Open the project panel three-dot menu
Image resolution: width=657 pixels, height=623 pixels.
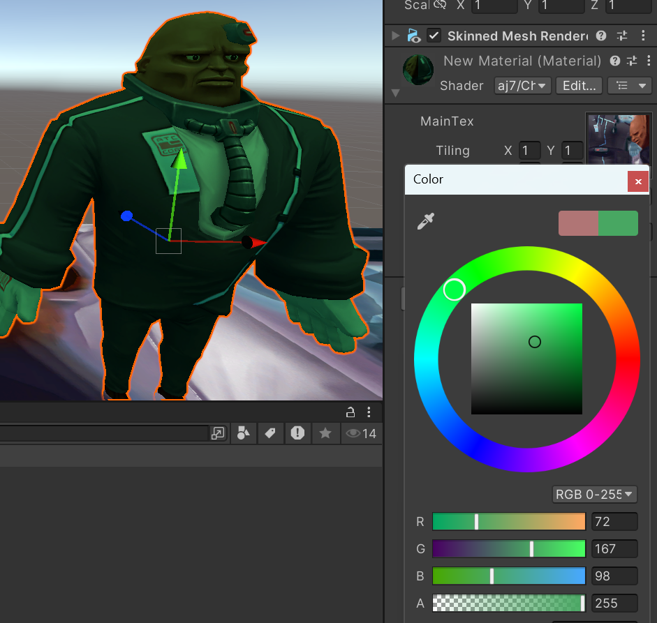coord(369,412)
